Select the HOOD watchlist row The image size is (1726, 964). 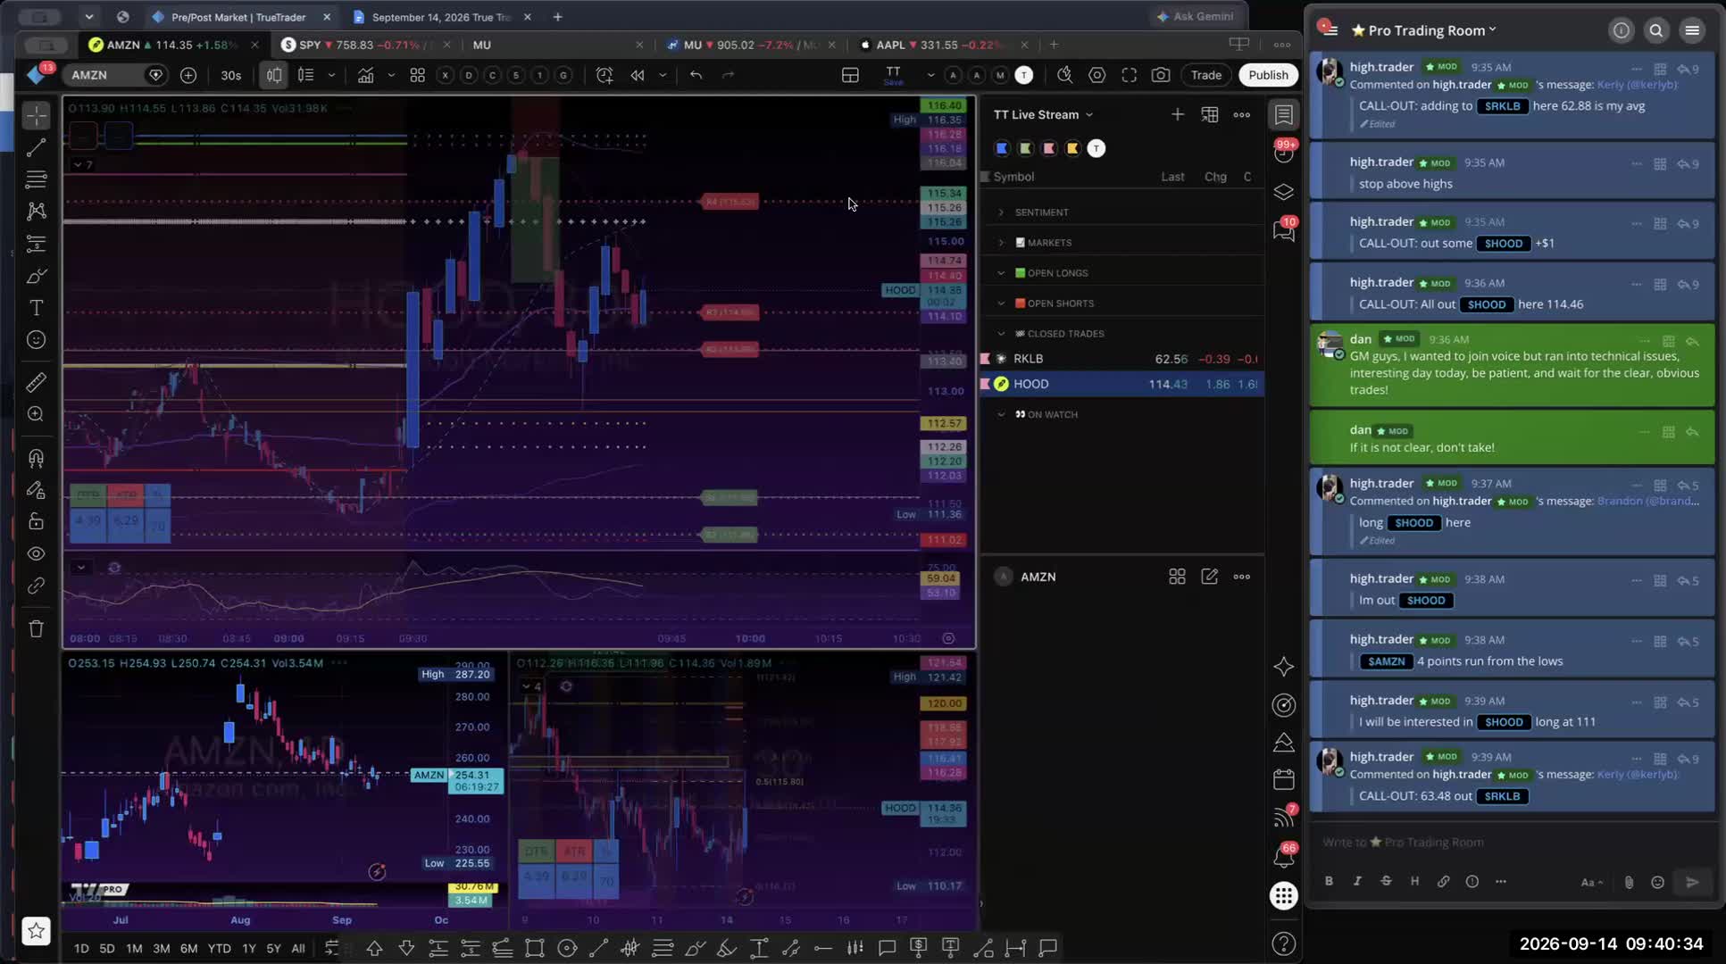click(x=1121, y=384)
